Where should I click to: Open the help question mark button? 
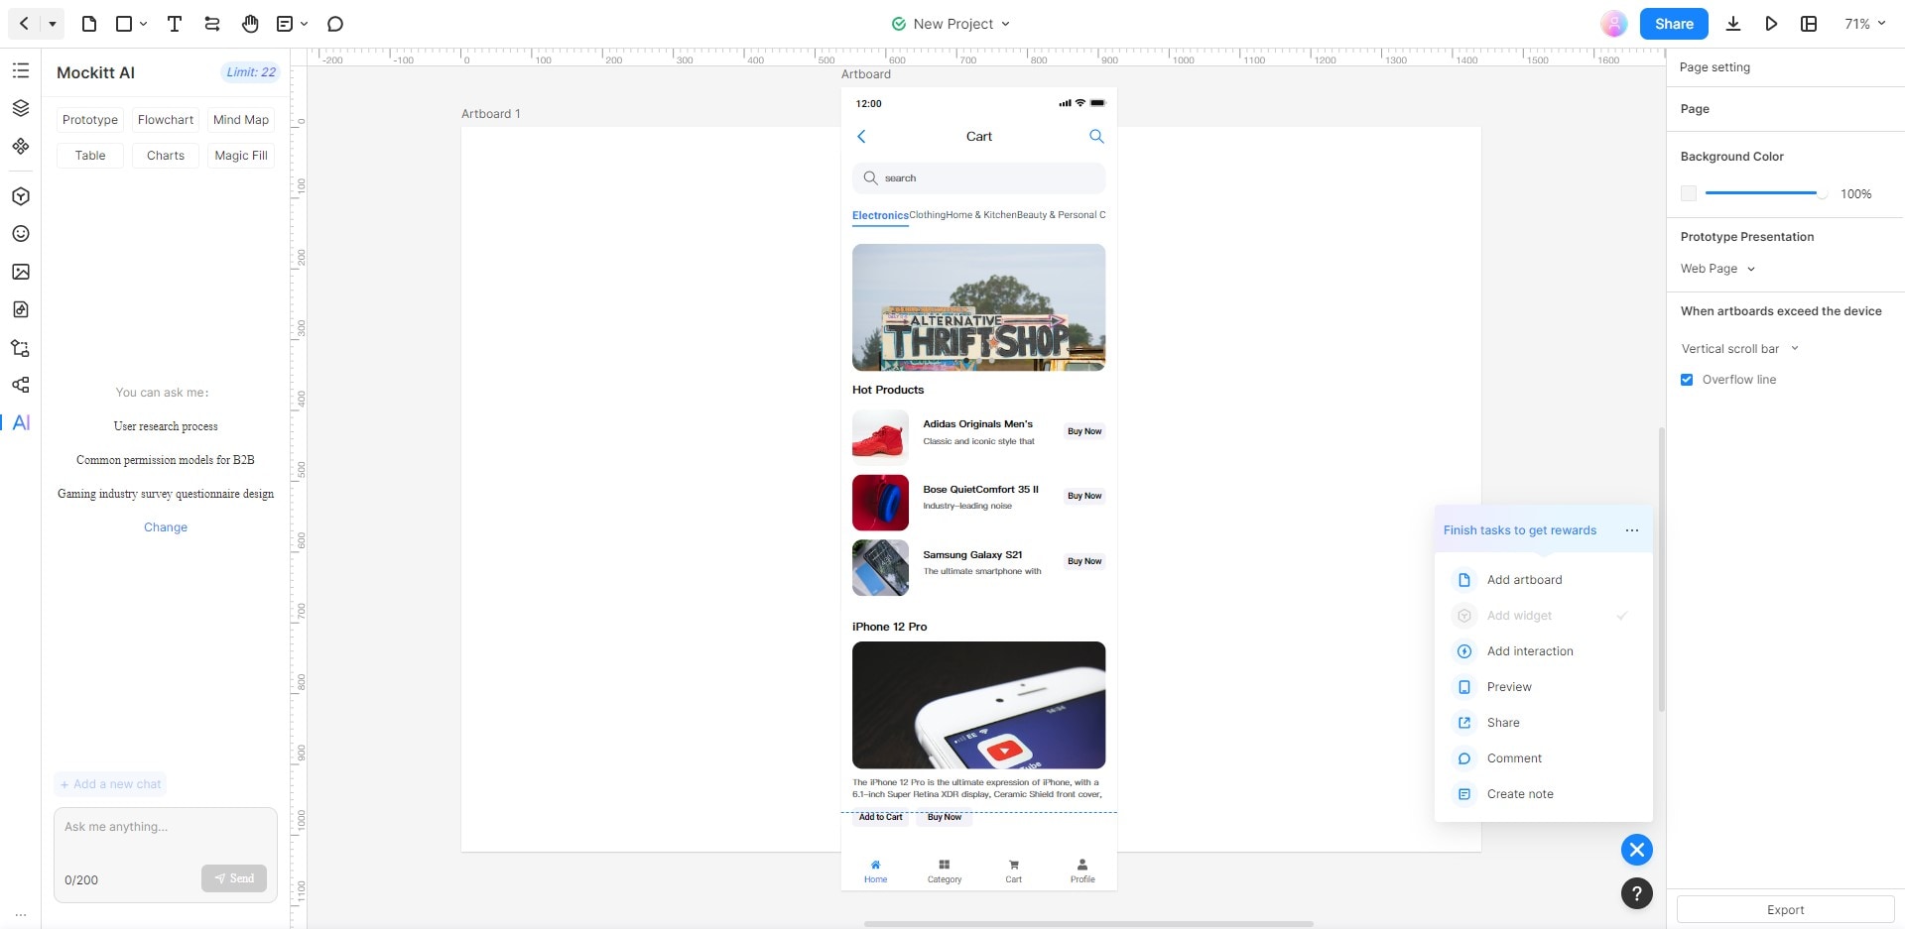click(1637, 893)
